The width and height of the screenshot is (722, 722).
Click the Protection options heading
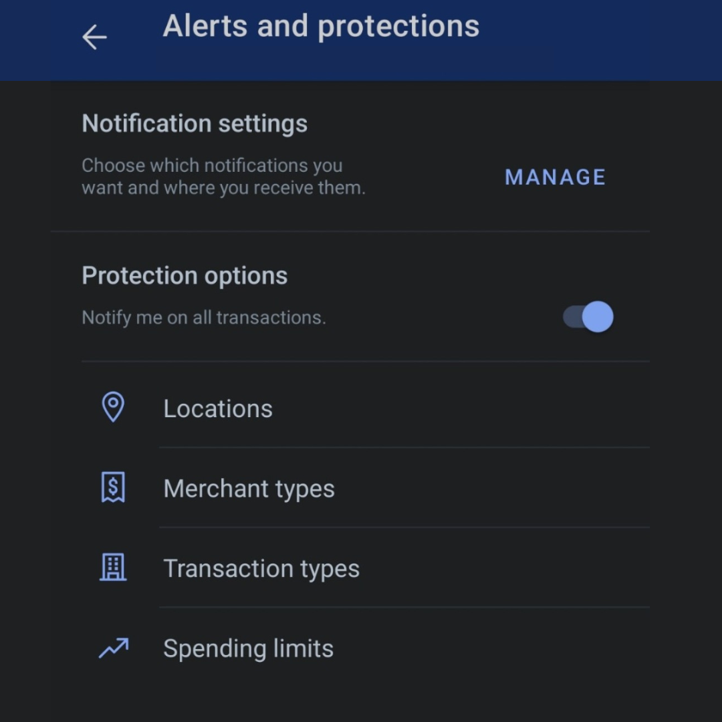click(x=185, y=275)
